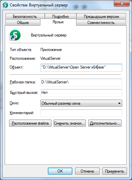Click the Расположение файла button
Viewport: 132px width, 180px height.
(x=30, y=123)
